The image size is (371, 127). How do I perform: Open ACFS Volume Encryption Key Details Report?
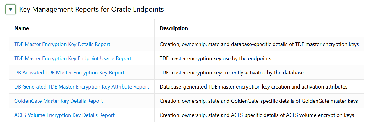pyautogui.click(x=64, y=115)
